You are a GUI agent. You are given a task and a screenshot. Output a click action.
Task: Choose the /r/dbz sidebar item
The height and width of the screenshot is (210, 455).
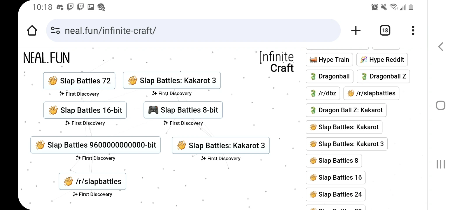point(323,93)
